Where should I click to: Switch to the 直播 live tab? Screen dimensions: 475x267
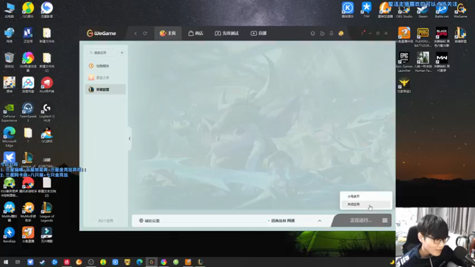click(x=258, y=33)
